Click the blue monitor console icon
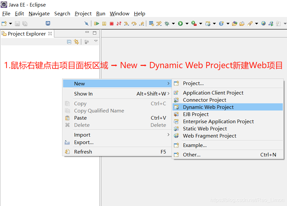The width and height of the screenshot is (287, 206). click(48, 23)
